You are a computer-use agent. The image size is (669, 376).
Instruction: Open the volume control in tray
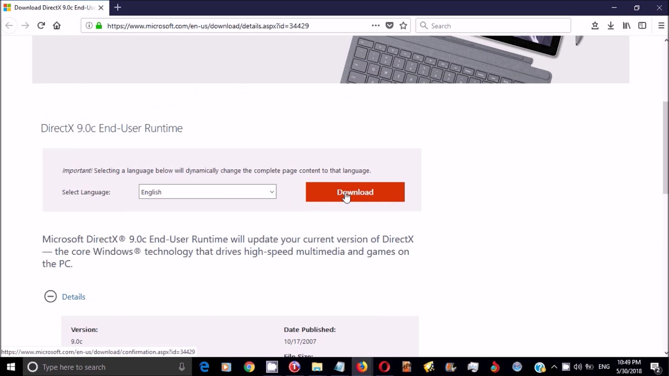pyautogui.click(x=578, y=367)
